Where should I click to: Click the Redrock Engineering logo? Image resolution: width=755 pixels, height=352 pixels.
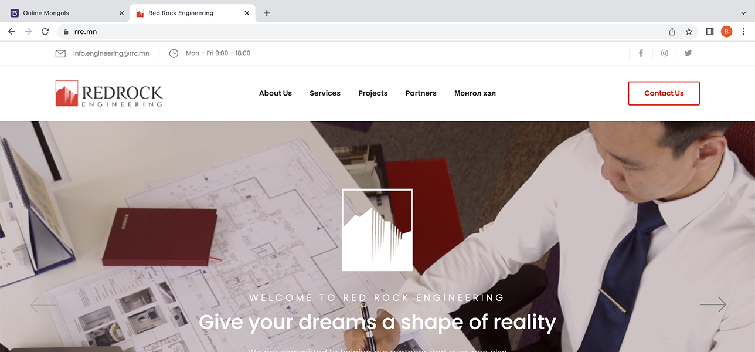[109, 93]
